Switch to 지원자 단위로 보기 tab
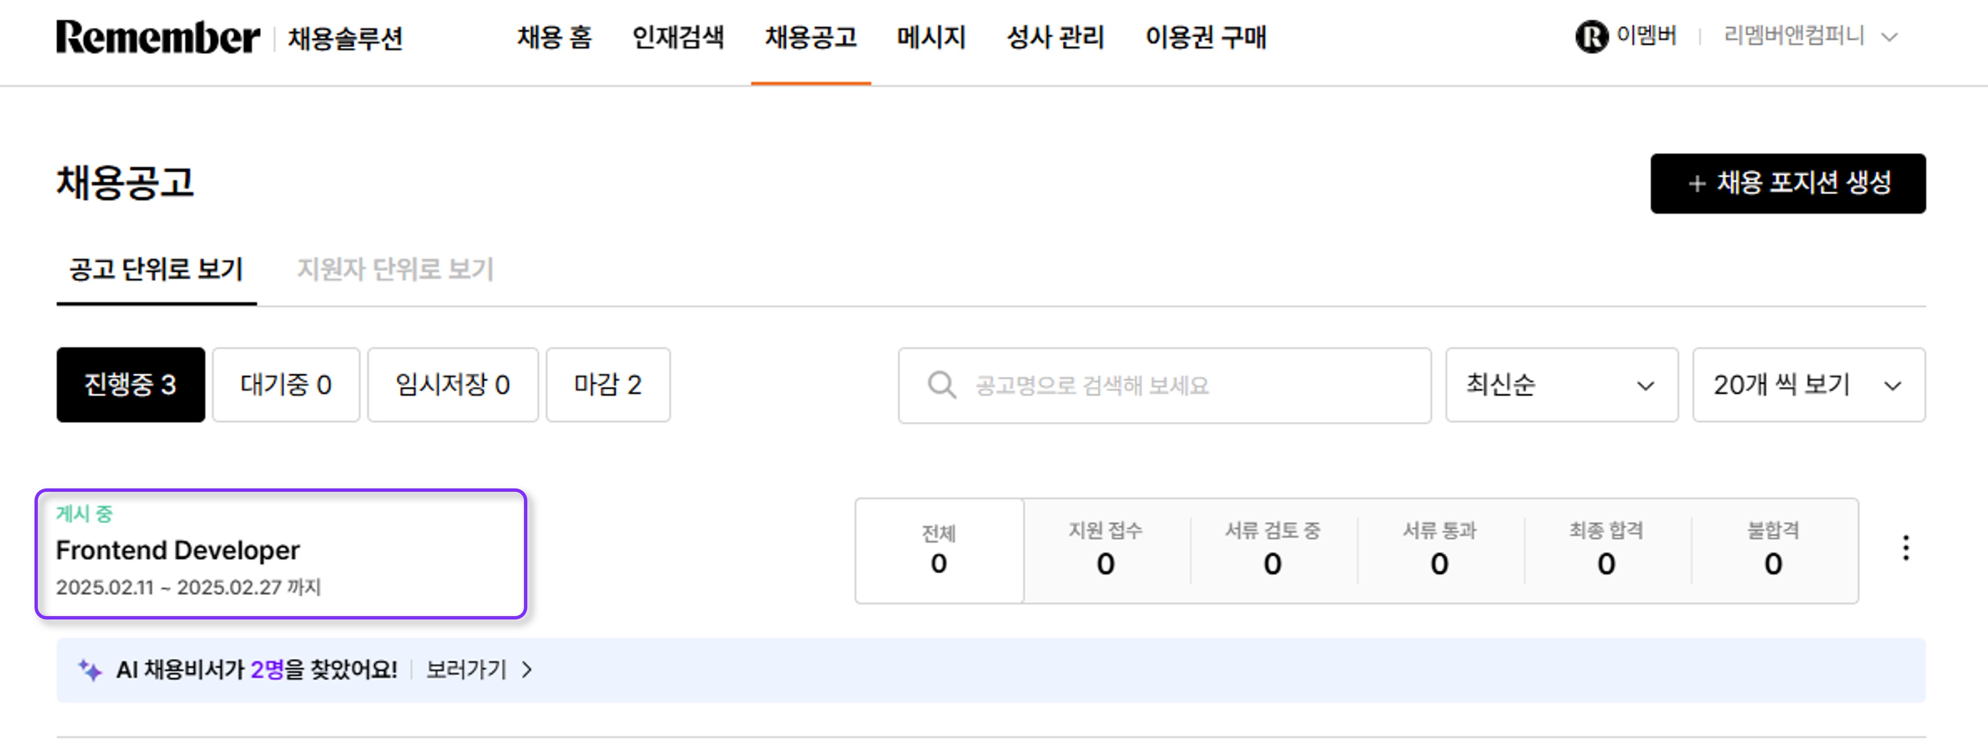 (394, 269)
